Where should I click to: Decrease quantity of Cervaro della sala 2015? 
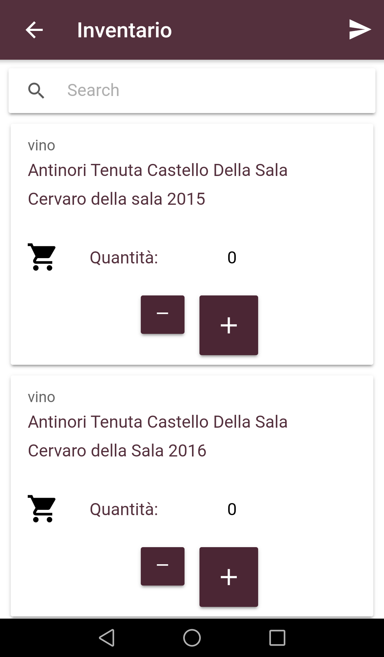coord(162,315)
